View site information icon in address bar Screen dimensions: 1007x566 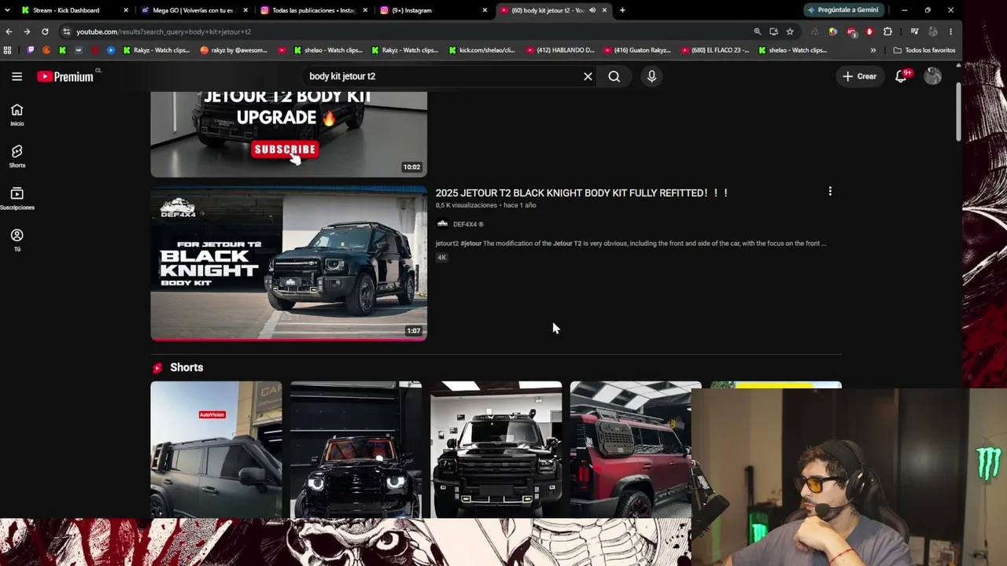click(x=66, y=31)
